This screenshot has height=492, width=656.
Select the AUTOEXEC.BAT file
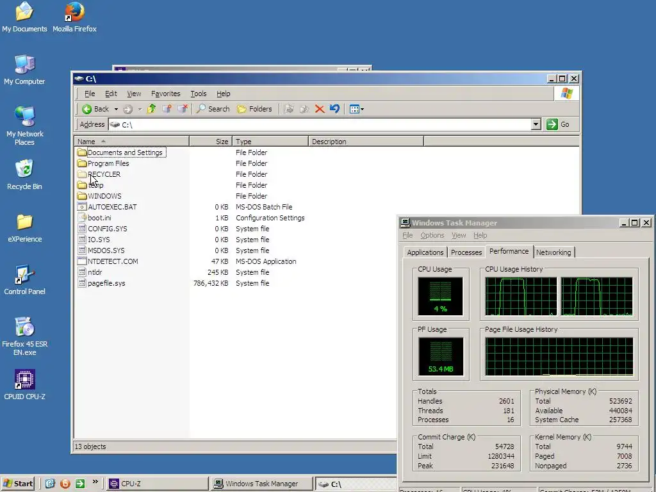coord(107,207)
